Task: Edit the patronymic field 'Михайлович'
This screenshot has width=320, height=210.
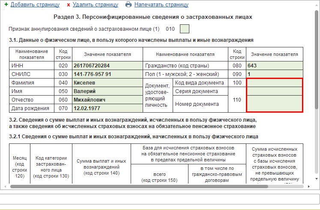Action: 108,100
